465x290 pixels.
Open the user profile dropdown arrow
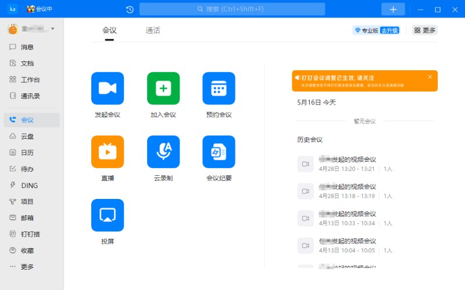(x=53, y=28)
